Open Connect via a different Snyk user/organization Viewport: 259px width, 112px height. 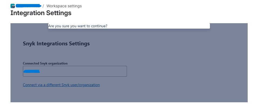coord(61,85)
